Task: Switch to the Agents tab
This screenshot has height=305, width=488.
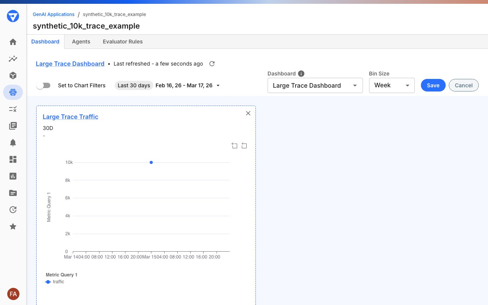Action: tap(81, 42)
